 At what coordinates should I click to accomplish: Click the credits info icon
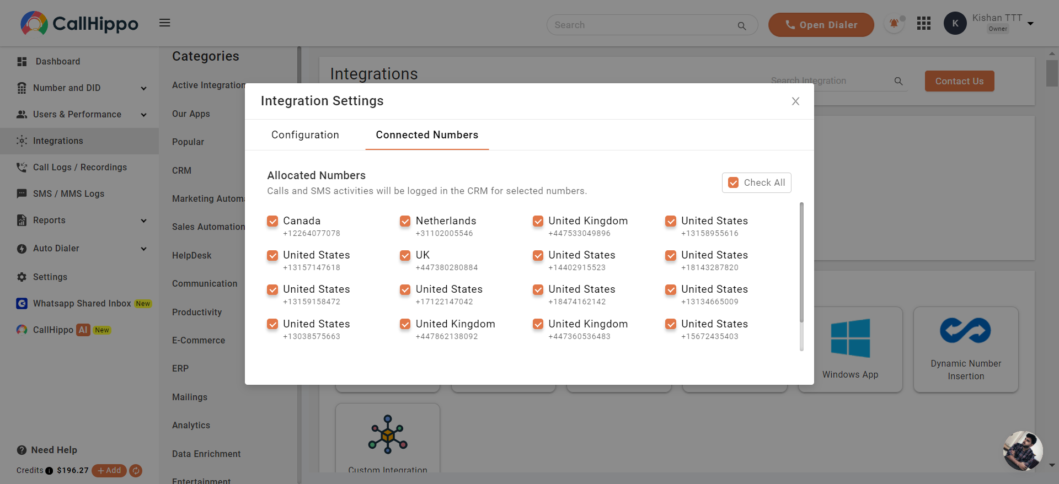(x=49, y=471)
